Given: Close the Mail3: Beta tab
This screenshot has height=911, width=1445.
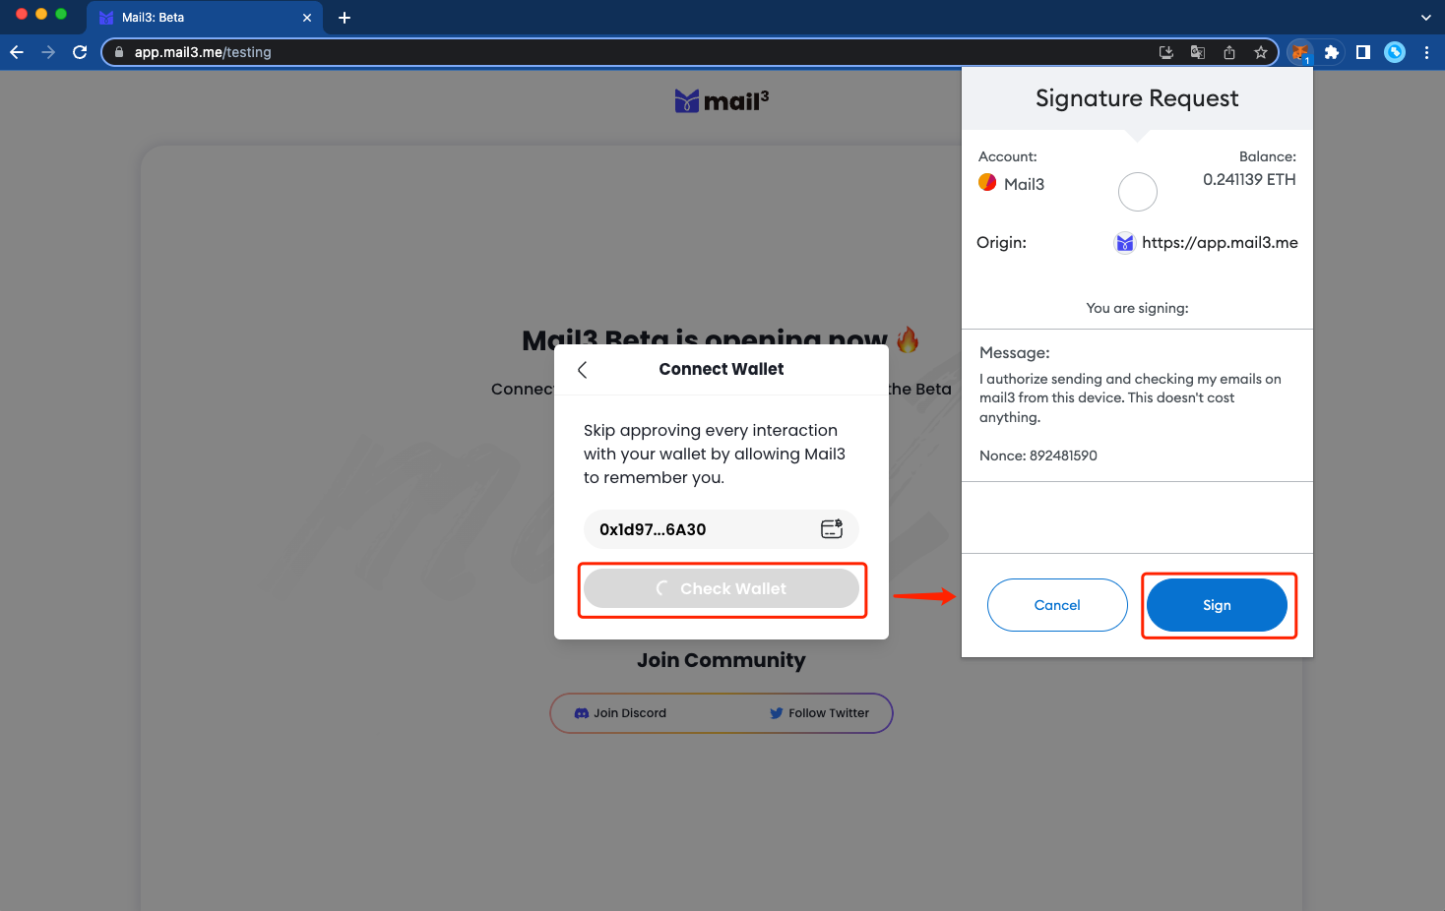Looking at the screenshot, I should pos(307,18).
